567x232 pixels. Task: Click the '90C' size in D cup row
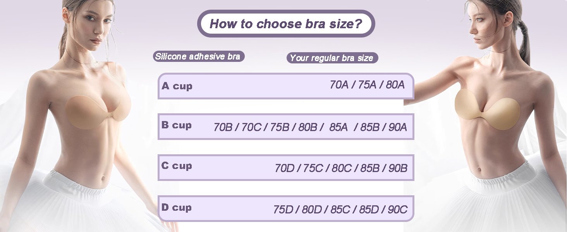398,210
